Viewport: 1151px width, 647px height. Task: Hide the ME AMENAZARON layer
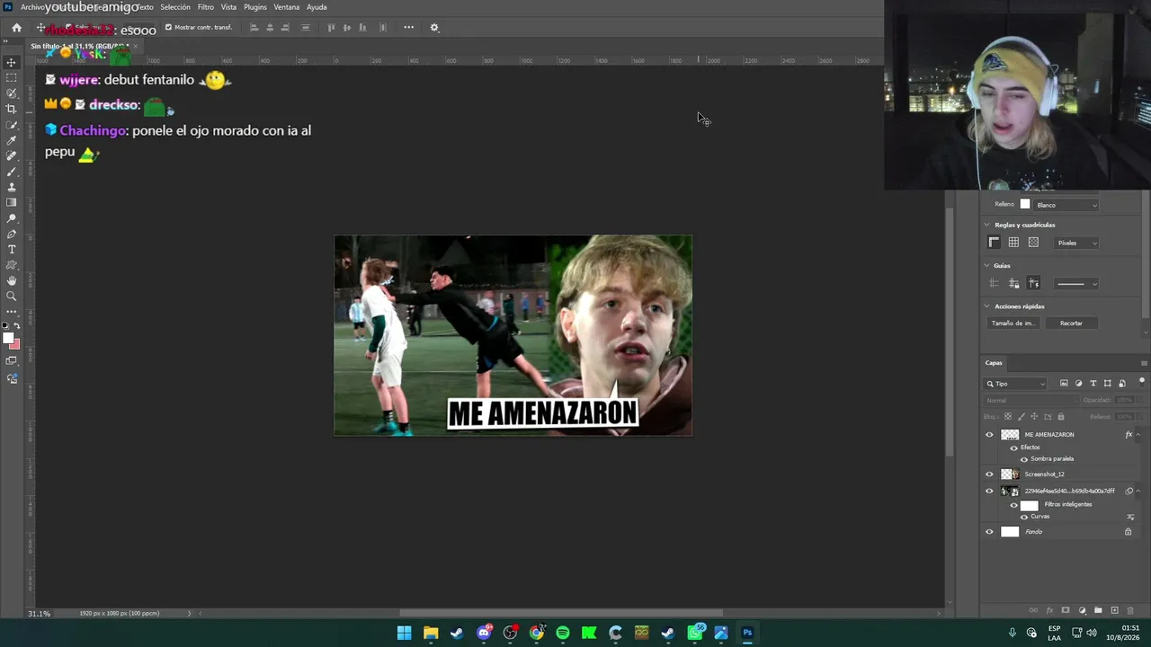(x=990, y=435)
